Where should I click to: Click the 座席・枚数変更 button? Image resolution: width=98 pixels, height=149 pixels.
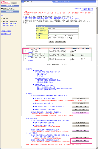81,126
